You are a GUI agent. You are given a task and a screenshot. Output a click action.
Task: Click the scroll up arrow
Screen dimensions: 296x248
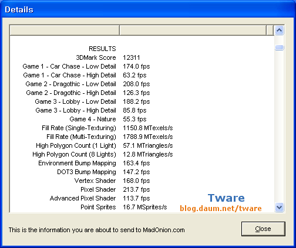(x=279, y=30)
